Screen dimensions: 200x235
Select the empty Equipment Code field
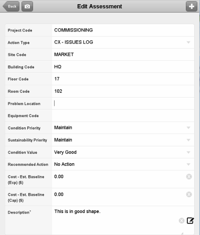coord(123,115)
